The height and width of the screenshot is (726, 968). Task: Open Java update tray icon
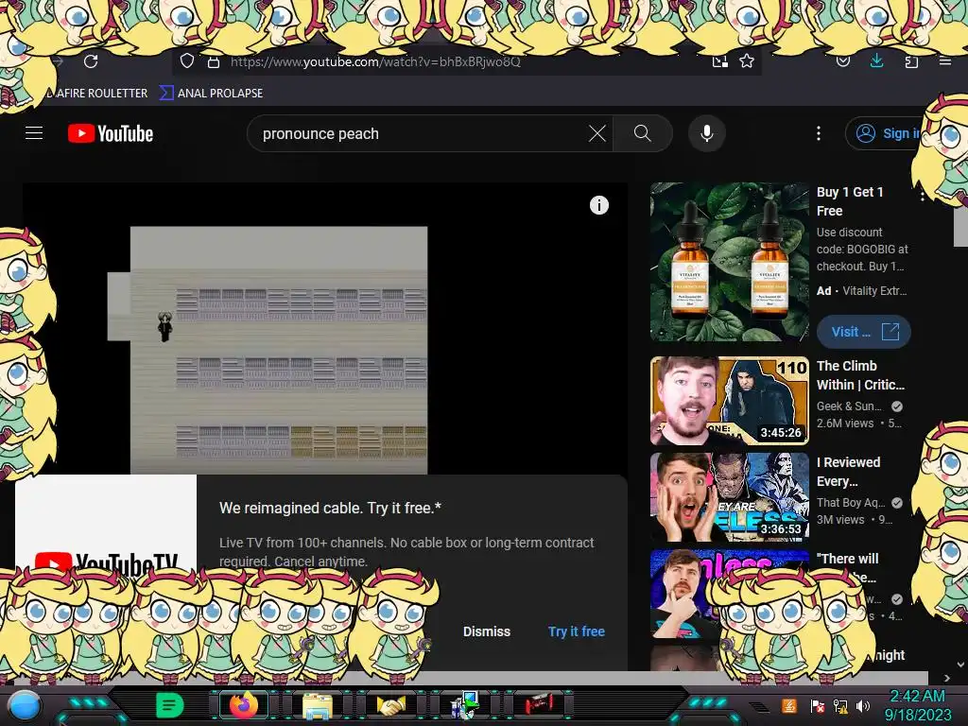point(789,705)
